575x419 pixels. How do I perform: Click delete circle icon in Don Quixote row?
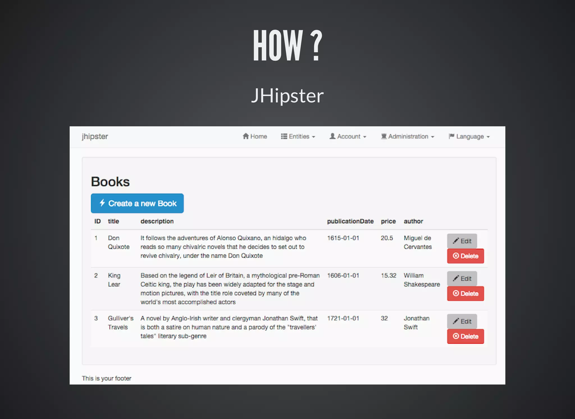pos(456,256)
